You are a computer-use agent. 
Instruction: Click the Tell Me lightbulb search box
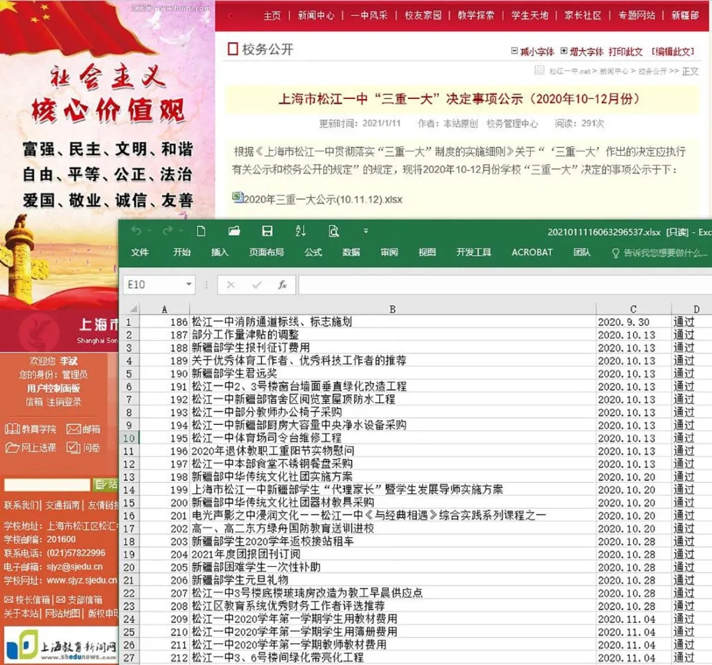tap(659, 253)
